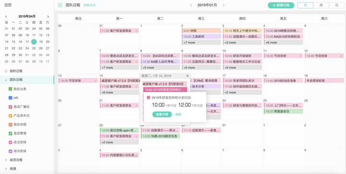The width and height of the screenshot is (346, 174).
Task: Uncheck 我在休假 calendar
Action: (x=10, y=124)
